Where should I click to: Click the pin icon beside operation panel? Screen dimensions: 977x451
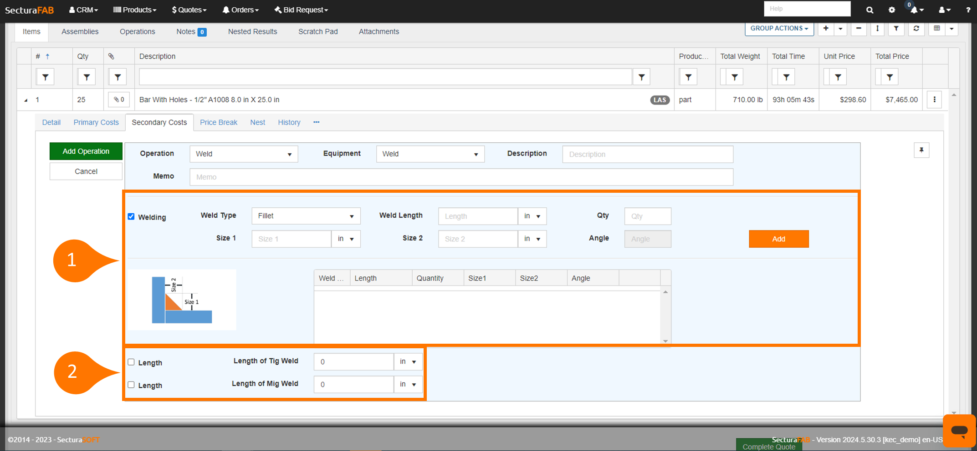click(x=921, y=150)
